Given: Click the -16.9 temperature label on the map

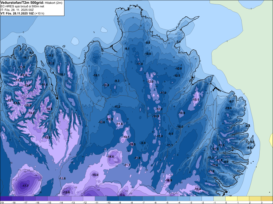Looking at the screenshot, I should pyautogui.click(x=168, y=180).
